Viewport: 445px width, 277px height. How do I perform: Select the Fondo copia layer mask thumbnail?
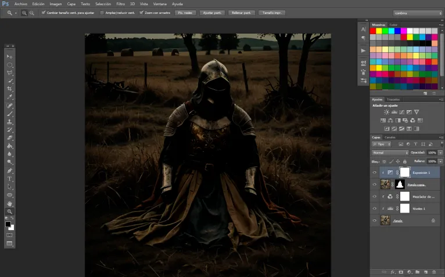400,184
